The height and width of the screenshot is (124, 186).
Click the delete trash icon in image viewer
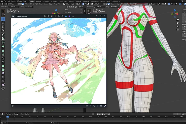(x=52, y=16)
